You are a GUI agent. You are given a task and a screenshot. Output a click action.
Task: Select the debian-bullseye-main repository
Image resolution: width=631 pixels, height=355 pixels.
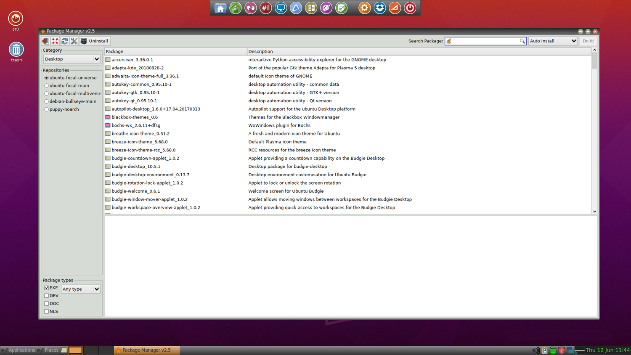coord(70,101)
